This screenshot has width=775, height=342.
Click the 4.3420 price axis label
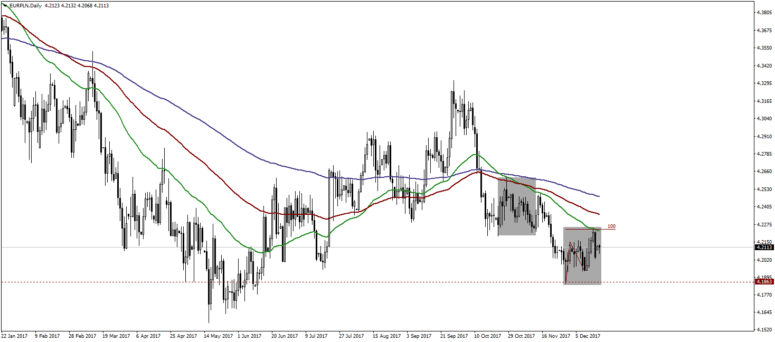764,65
